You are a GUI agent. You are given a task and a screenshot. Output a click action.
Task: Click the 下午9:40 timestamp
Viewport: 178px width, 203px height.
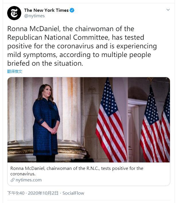pos(16,193)
